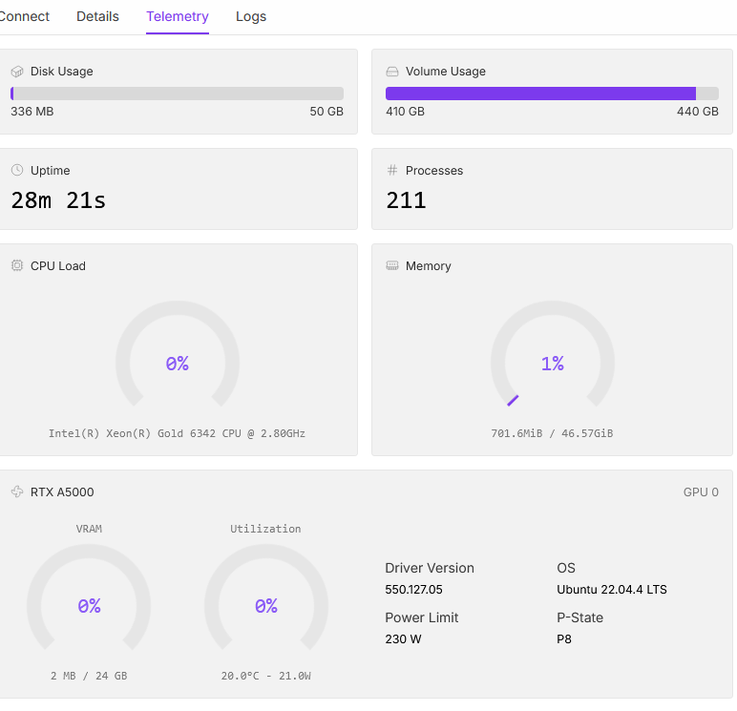Click the driver version 550.127.05

(413, 589)
